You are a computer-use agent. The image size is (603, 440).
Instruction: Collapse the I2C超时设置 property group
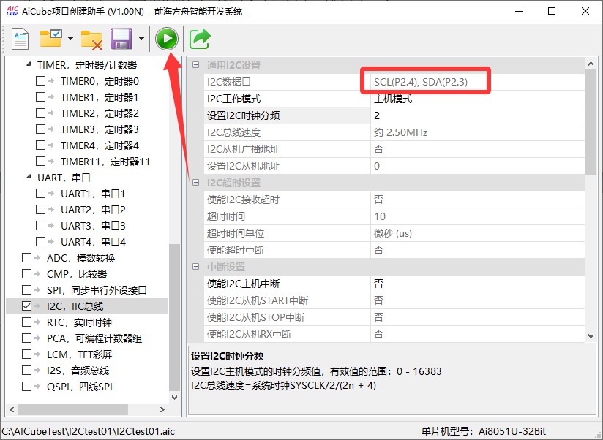coord(195,183)
